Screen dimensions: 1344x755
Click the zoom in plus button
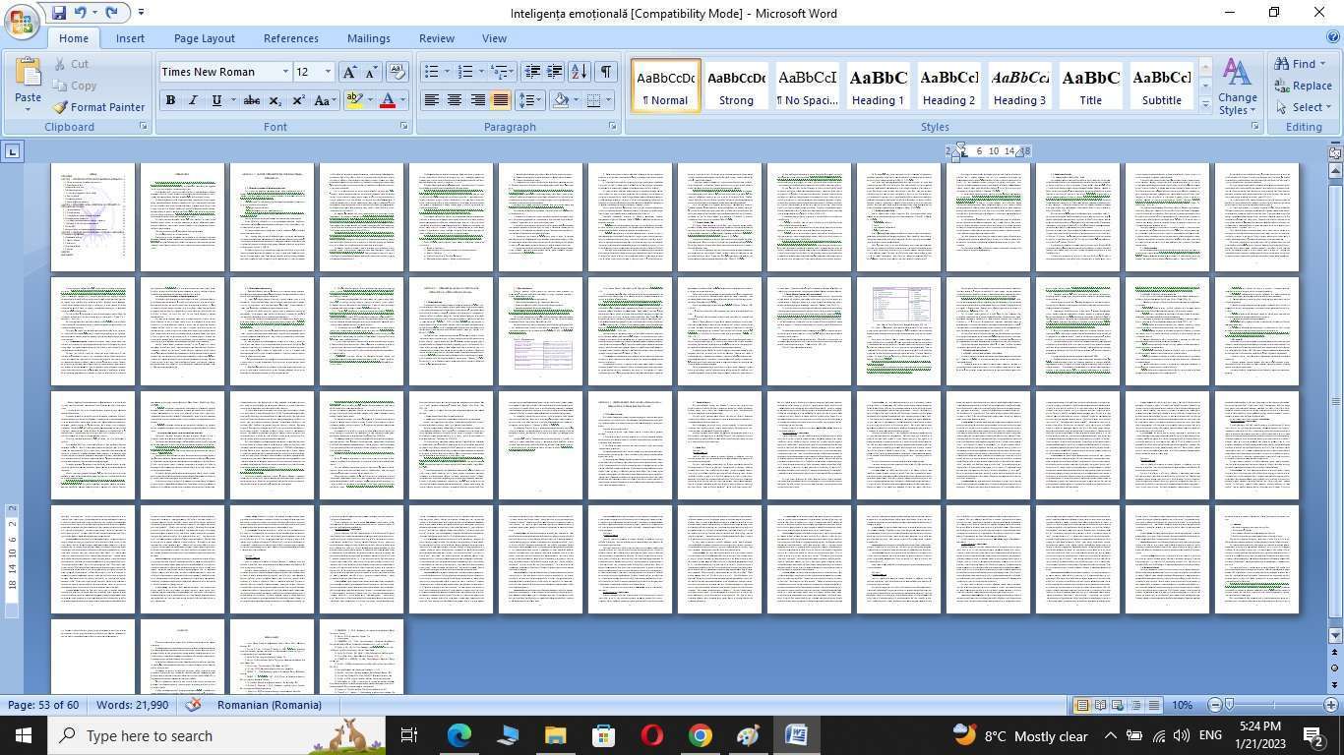[1330, 705]
